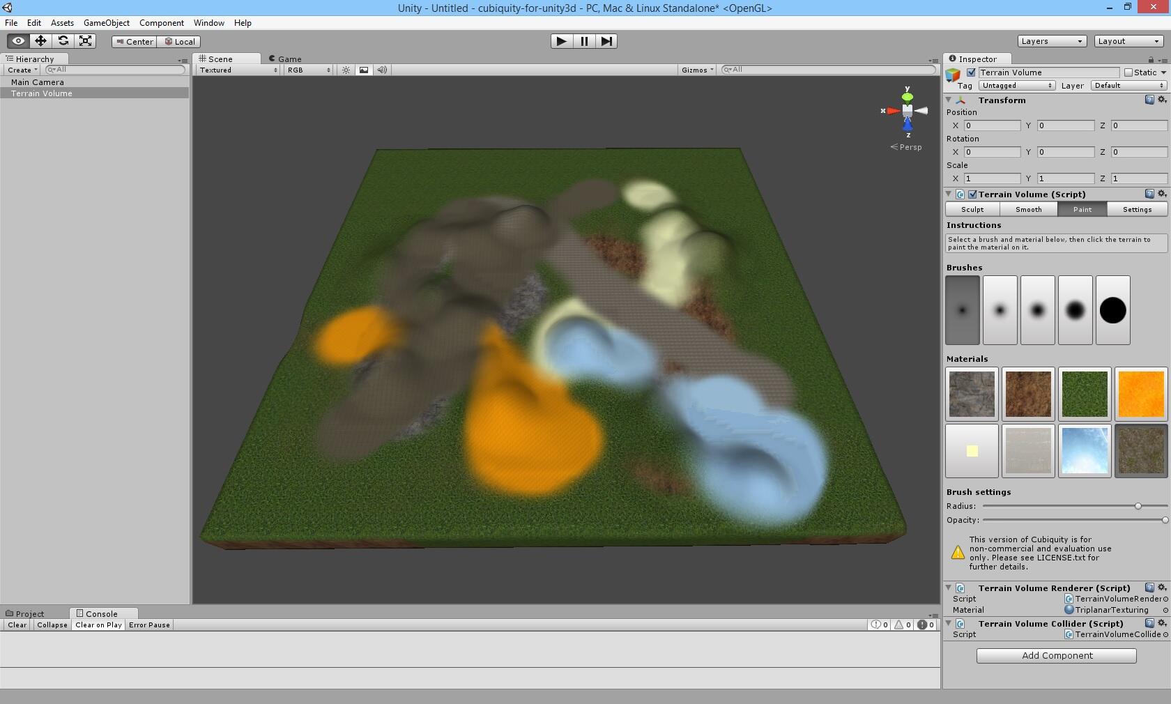The height and width of the screenshot is (704, 1171).
Task: Choose the blue ice material
Action: tap(1085, 451)
